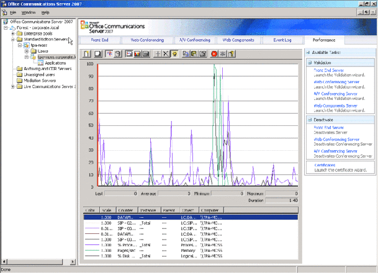Viewport: 378px width, 273px height.
Task: Switch to the View Graph display icon
Action: click(x=129, y=54)
